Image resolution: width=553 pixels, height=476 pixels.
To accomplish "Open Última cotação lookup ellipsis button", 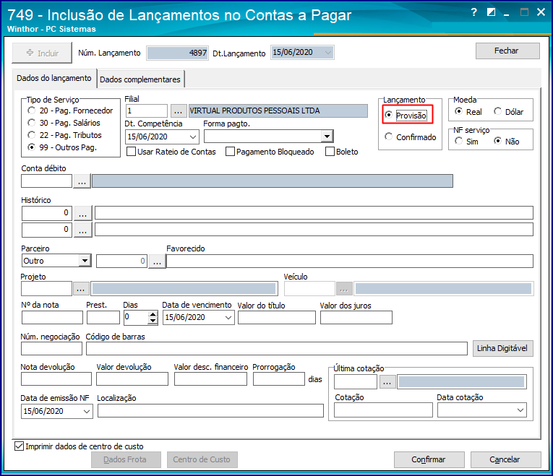I will coord(387,382).
